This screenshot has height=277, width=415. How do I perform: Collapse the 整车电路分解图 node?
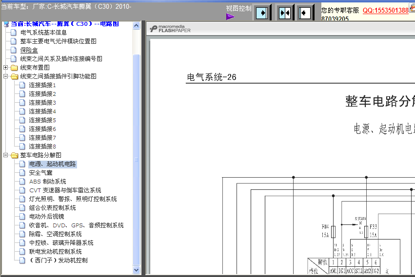point(5,155)
